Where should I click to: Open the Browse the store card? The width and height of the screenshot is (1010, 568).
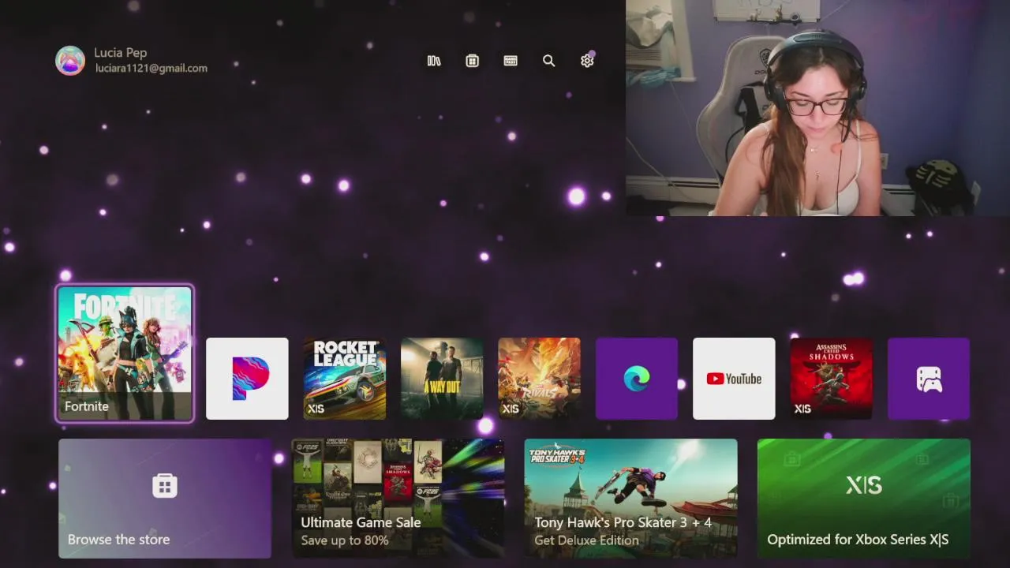(165, 499)
